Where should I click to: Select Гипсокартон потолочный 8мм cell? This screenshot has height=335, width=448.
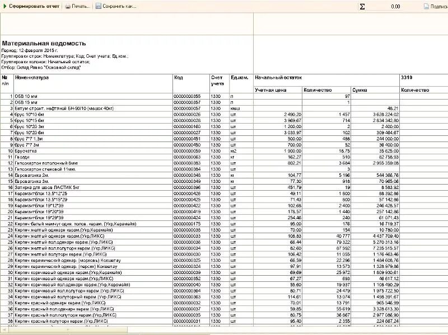(x=93, y=163)
